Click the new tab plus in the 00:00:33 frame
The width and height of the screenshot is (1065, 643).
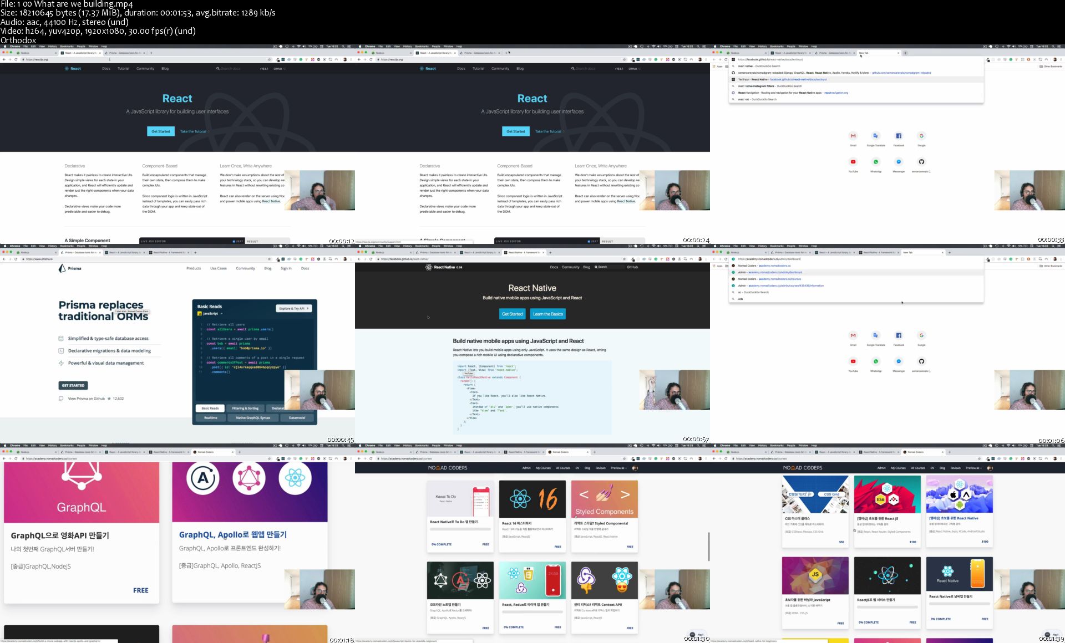(x=905, y=53)
